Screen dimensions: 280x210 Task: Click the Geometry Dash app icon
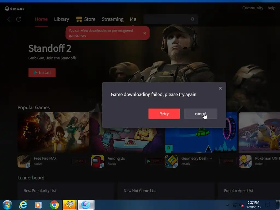tap(171, 161)
